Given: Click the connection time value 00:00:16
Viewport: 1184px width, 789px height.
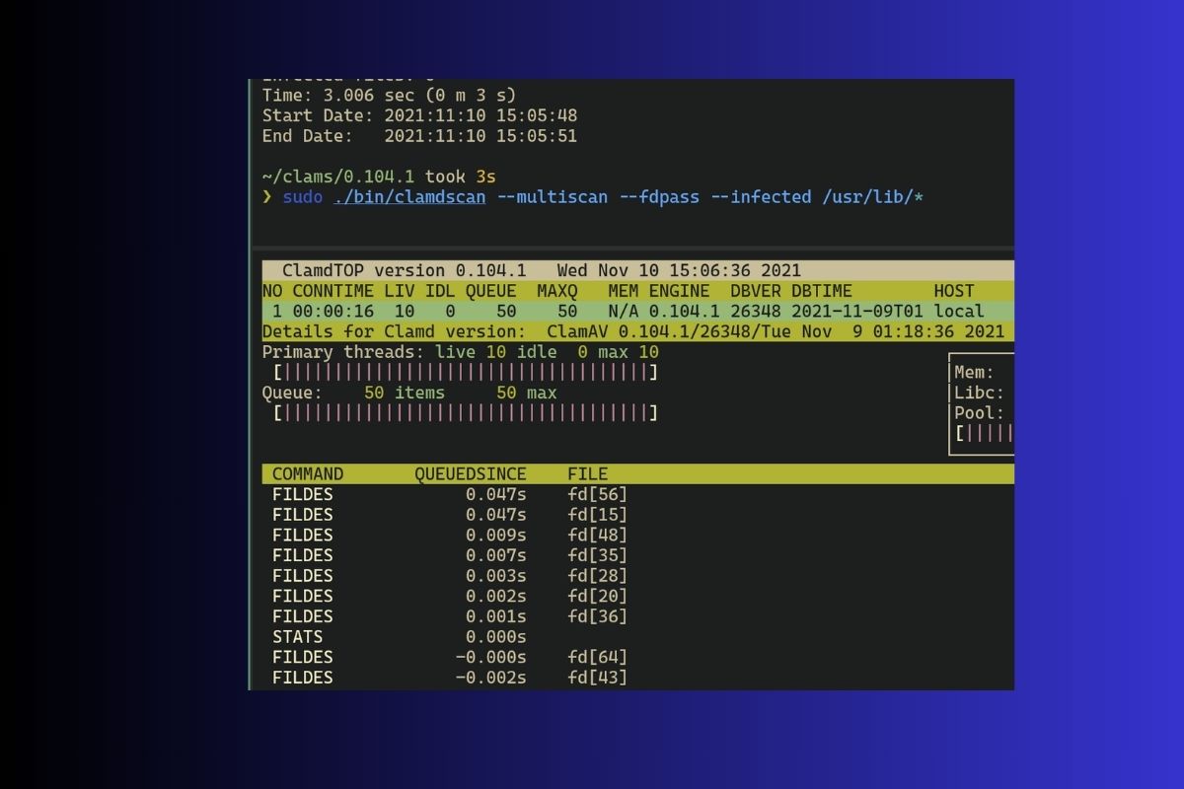Looking at the screenshot, I should coord(333,311).
